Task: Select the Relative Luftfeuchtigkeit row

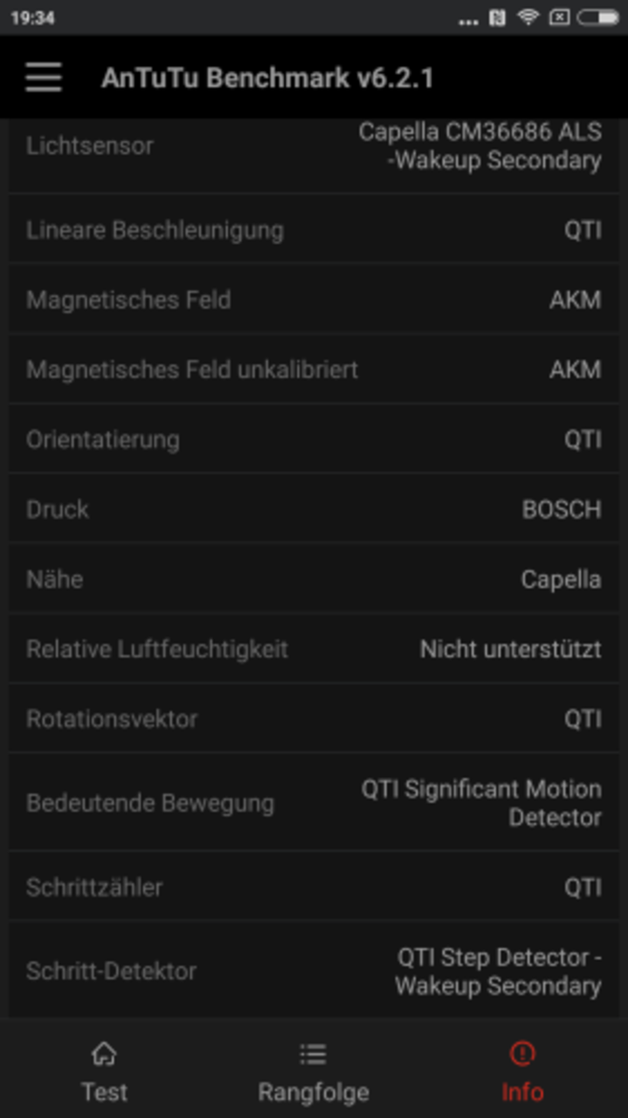Action: 314,649
